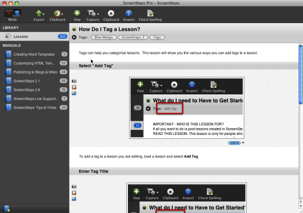The height and width of the screenshot is (213, 303).
Task: Click the Select Add Tag step screenshot
Action: pyautogui.click(x=187, y=108)
